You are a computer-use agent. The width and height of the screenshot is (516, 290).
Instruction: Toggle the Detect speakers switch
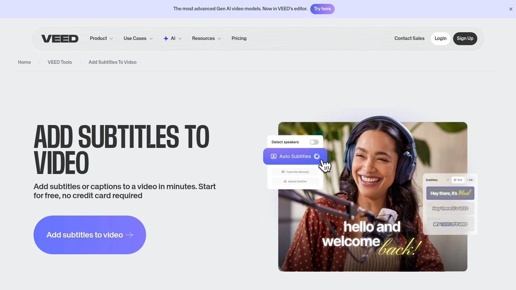[314, 142]
